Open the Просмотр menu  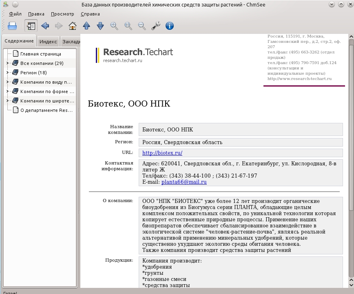tap(62, 14)
